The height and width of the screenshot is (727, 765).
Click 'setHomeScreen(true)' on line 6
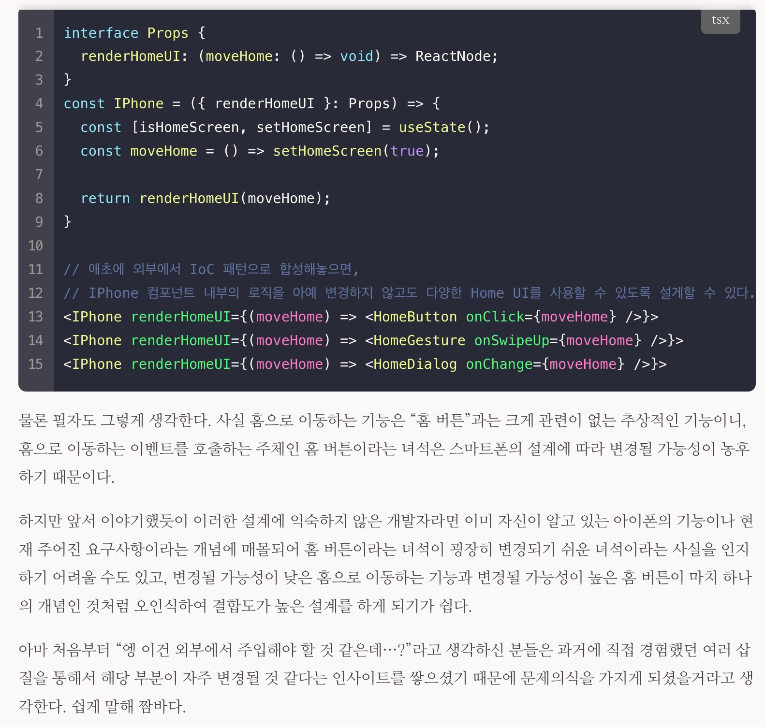pos(352,151)
